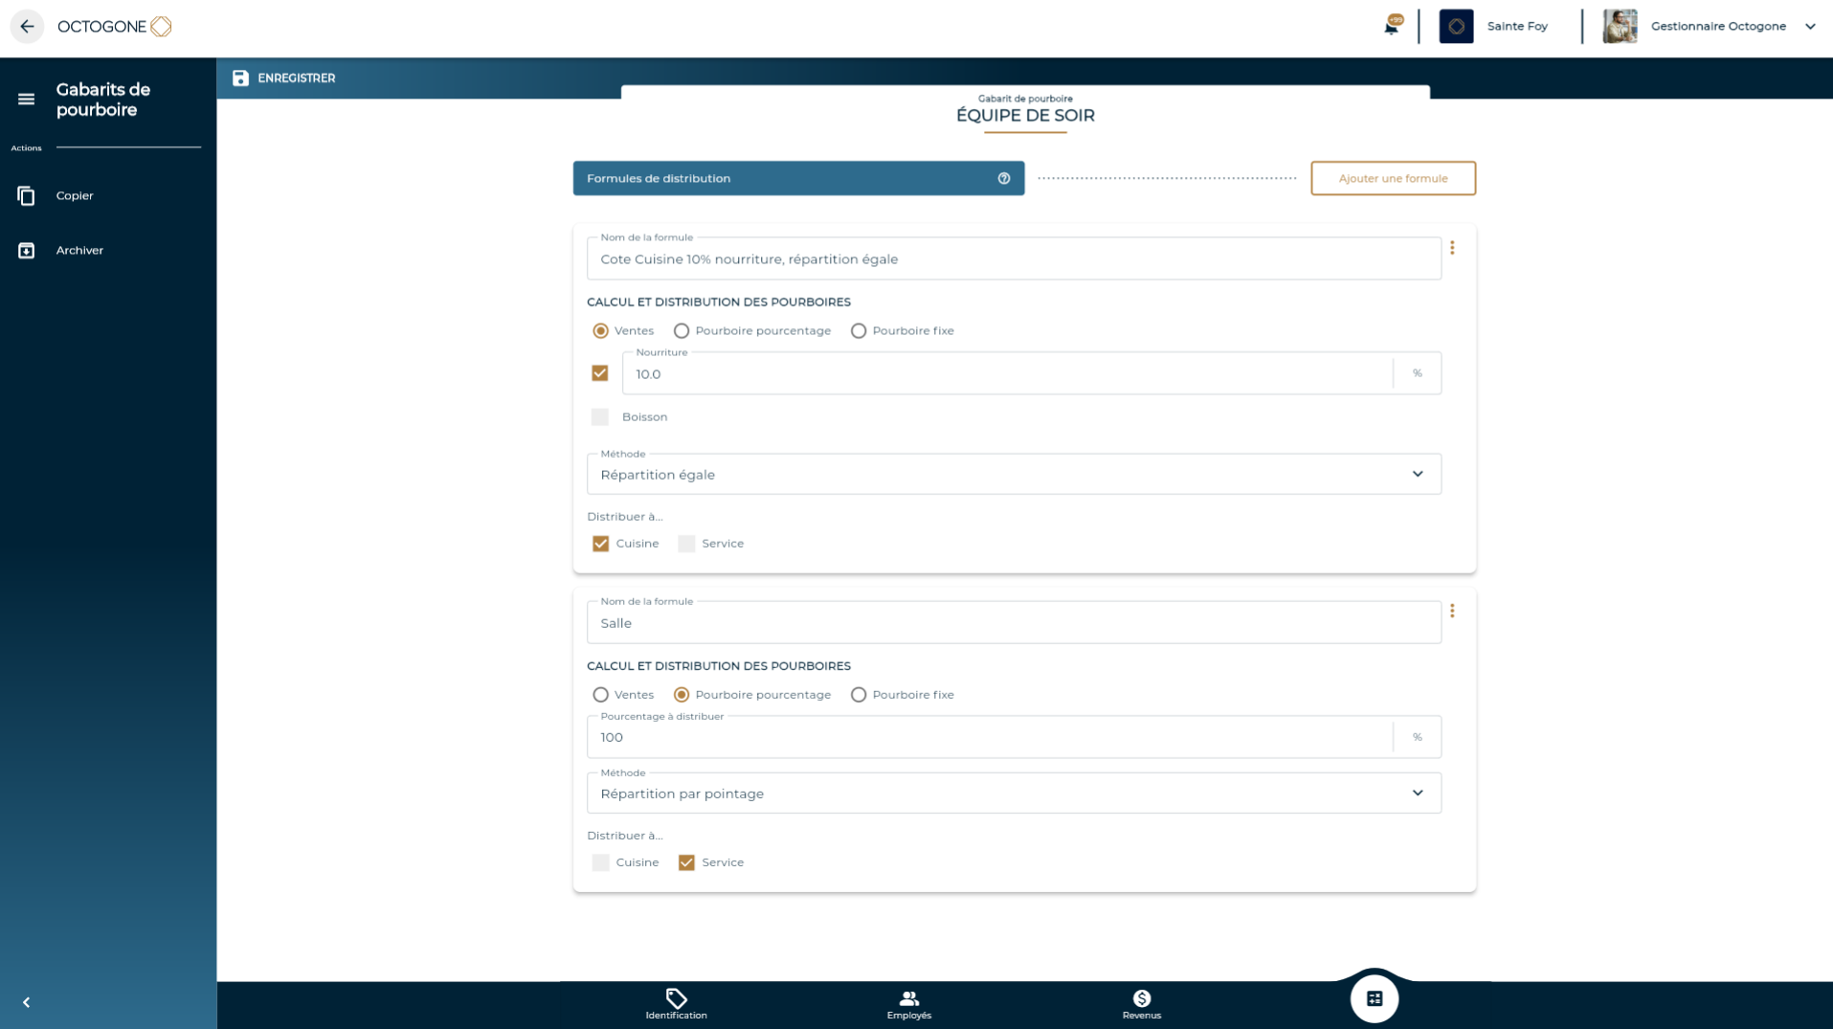The image size is (1833, 1029).
Task: Go to Employés tab in bottom bar
Action: coord(908,1004)
